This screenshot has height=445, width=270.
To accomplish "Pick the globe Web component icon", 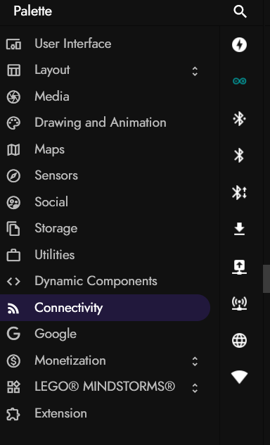I will pos(239,340).
